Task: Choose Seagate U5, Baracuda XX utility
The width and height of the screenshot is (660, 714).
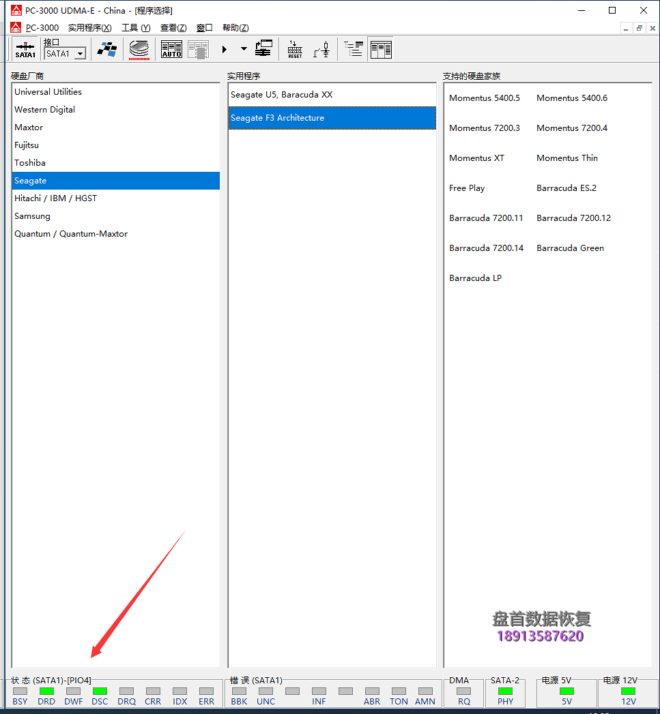Action: [x=332, y=95]
